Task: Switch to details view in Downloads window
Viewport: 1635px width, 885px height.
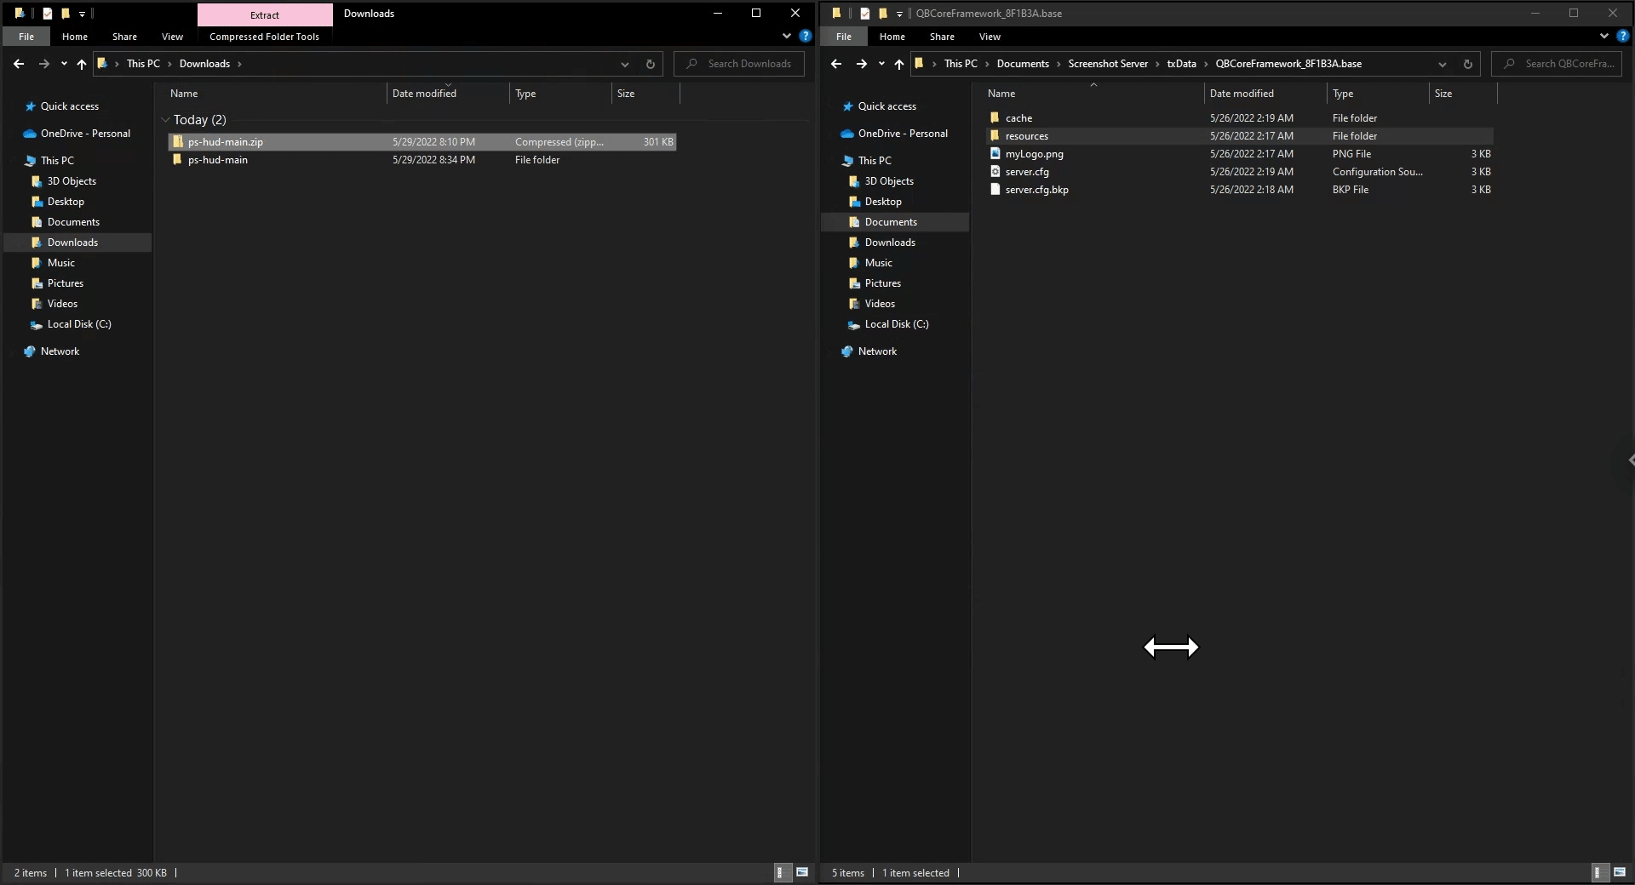Action: 781,872
